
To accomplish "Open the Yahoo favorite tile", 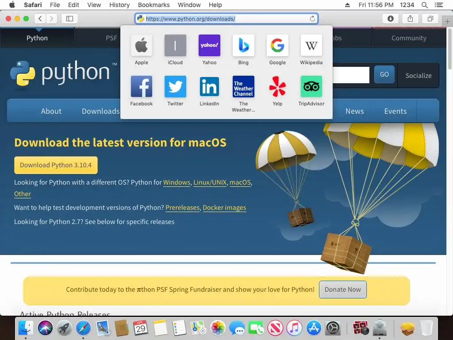I will tap(209, 46).
